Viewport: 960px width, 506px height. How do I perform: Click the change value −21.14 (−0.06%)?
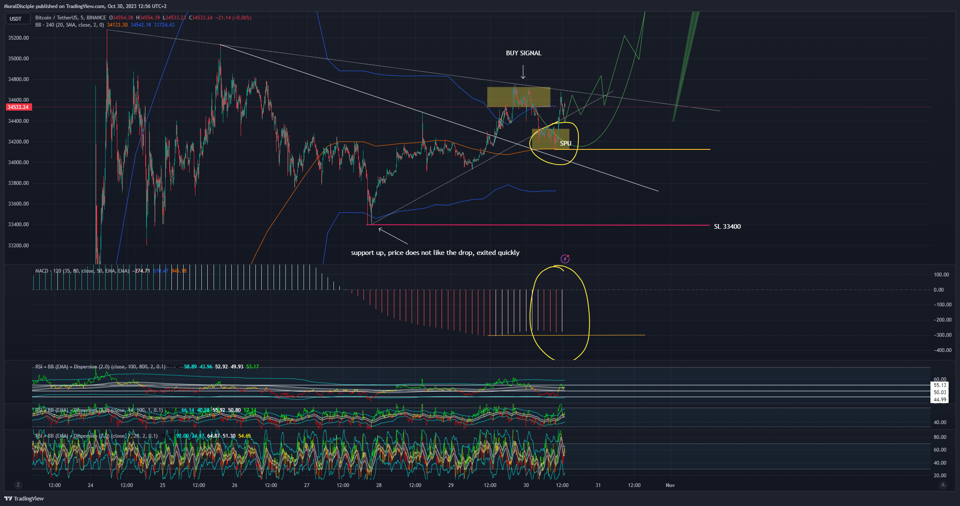233,18
